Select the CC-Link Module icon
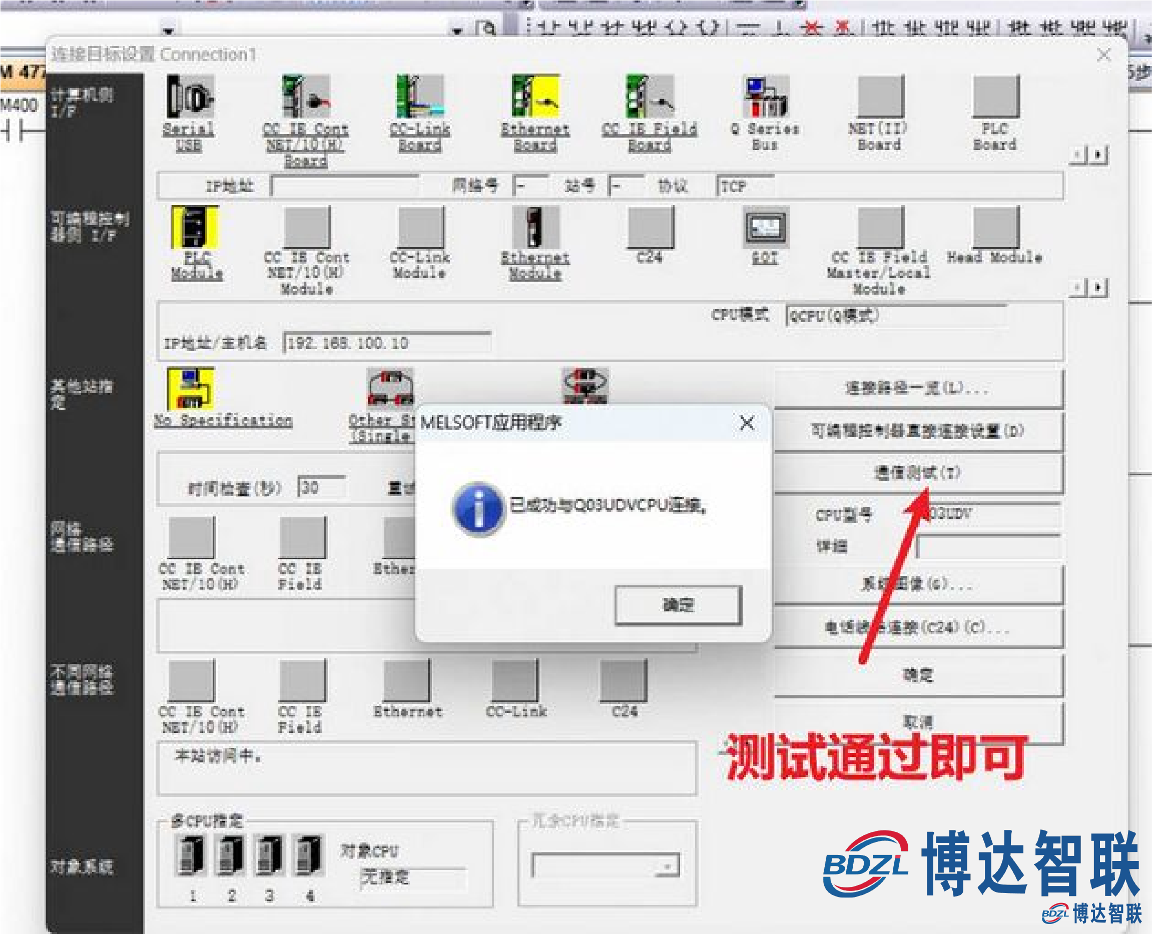The height and width of the screenshot is (934, 1152). coord(421,227)
